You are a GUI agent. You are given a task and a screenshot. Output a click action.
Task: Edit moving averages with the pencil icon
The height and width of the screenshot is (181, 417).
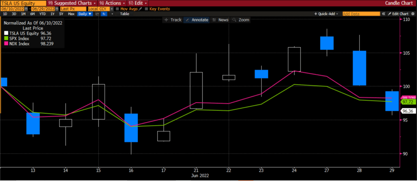tap(140, 9)
